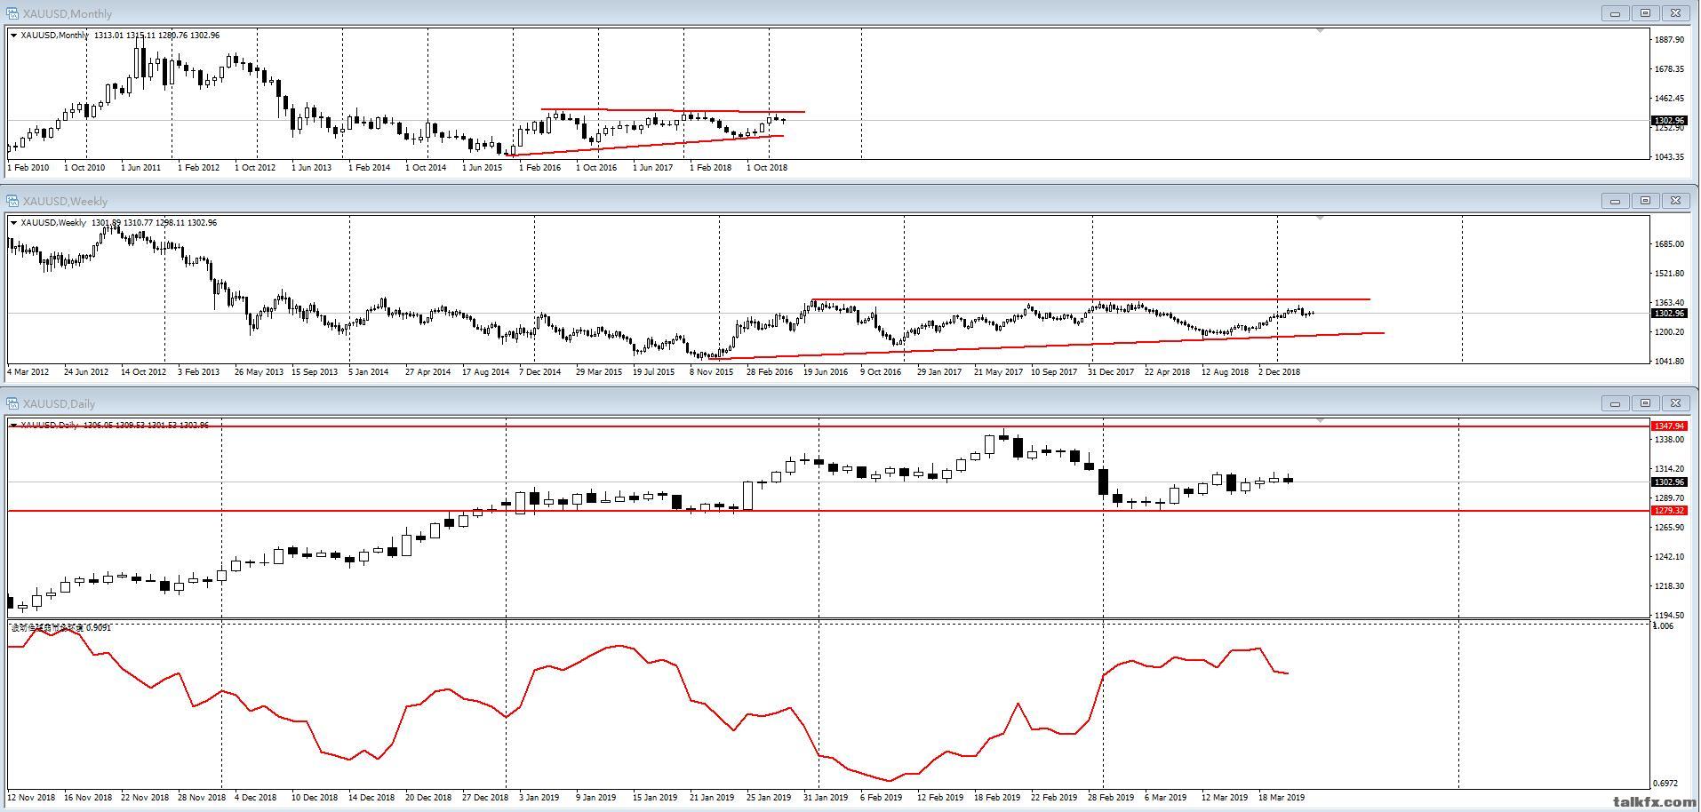Image resolution: width=1701 pixels, height=812 pixels.
Task: Click the '31 Jan 2019' date on Daily axis
Action: tap(827, 797)
